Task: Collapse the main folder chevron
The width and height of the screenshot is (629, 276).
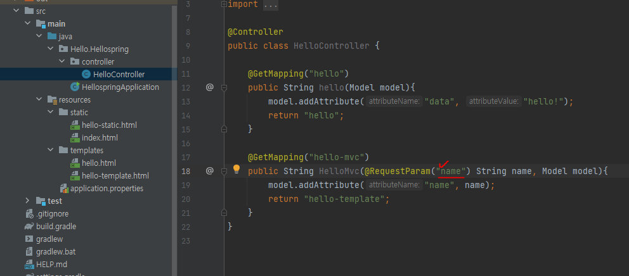Action: coord(27,23)
